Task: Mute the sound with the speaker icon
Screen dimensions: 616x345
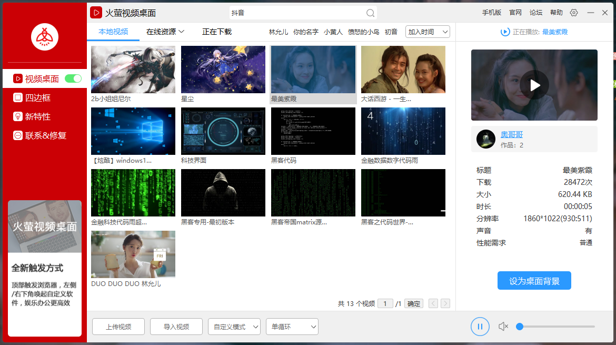Action: tap(503, 326)
